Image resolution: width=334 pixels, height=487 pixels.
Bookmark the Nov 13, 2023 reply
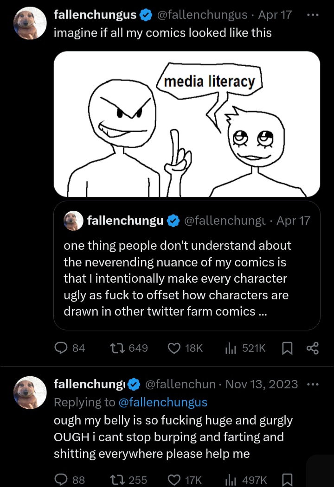tap(286, 480)
